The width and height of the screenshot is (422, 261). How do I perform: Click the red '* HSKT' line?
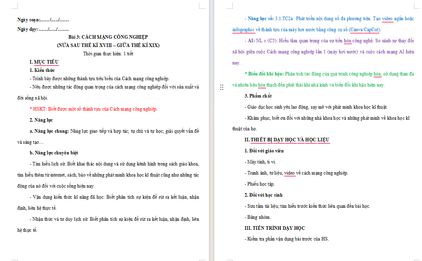(93, 109)
